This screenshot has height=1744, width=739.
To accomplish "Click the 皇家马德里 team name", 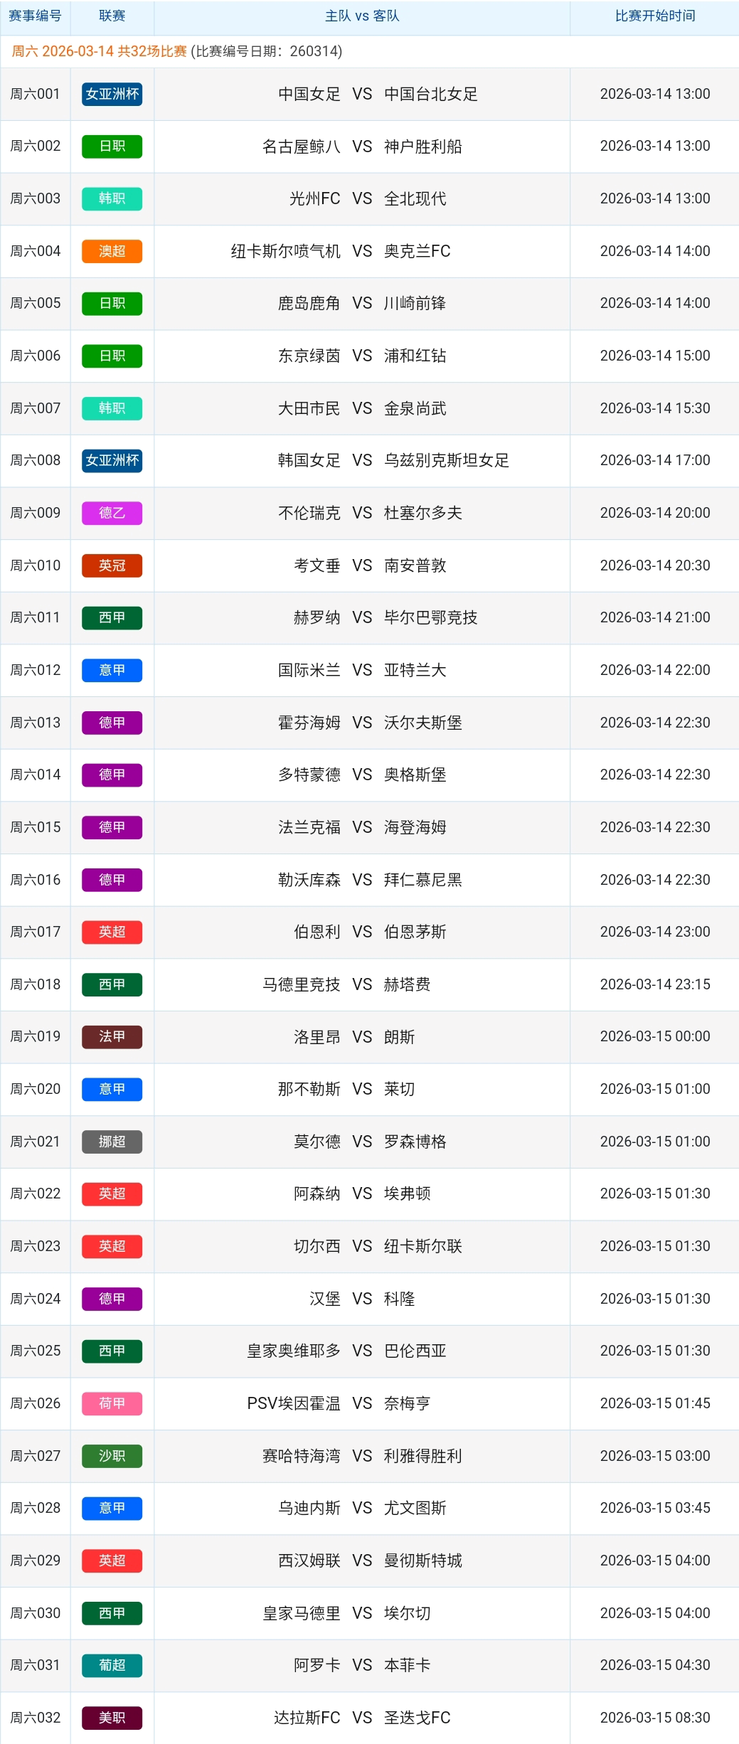I will [x=302, y=1613].
